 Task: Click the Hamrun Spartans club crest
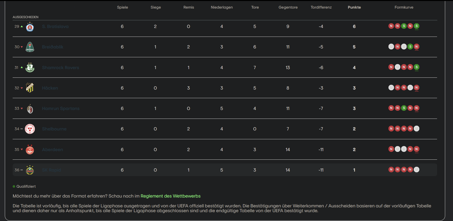click(x=30, y=109)
